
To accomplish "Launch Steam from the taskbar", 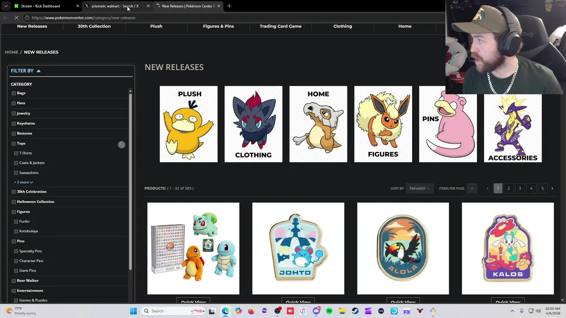I will (355, 311).
